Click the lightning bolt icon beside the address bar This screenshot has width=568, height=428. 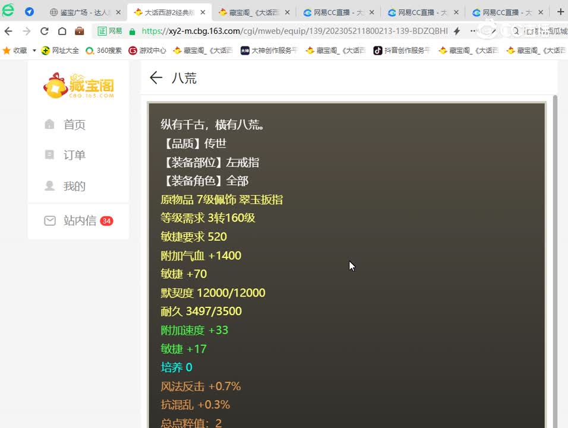pyautogui.click(x=455, y=32)
